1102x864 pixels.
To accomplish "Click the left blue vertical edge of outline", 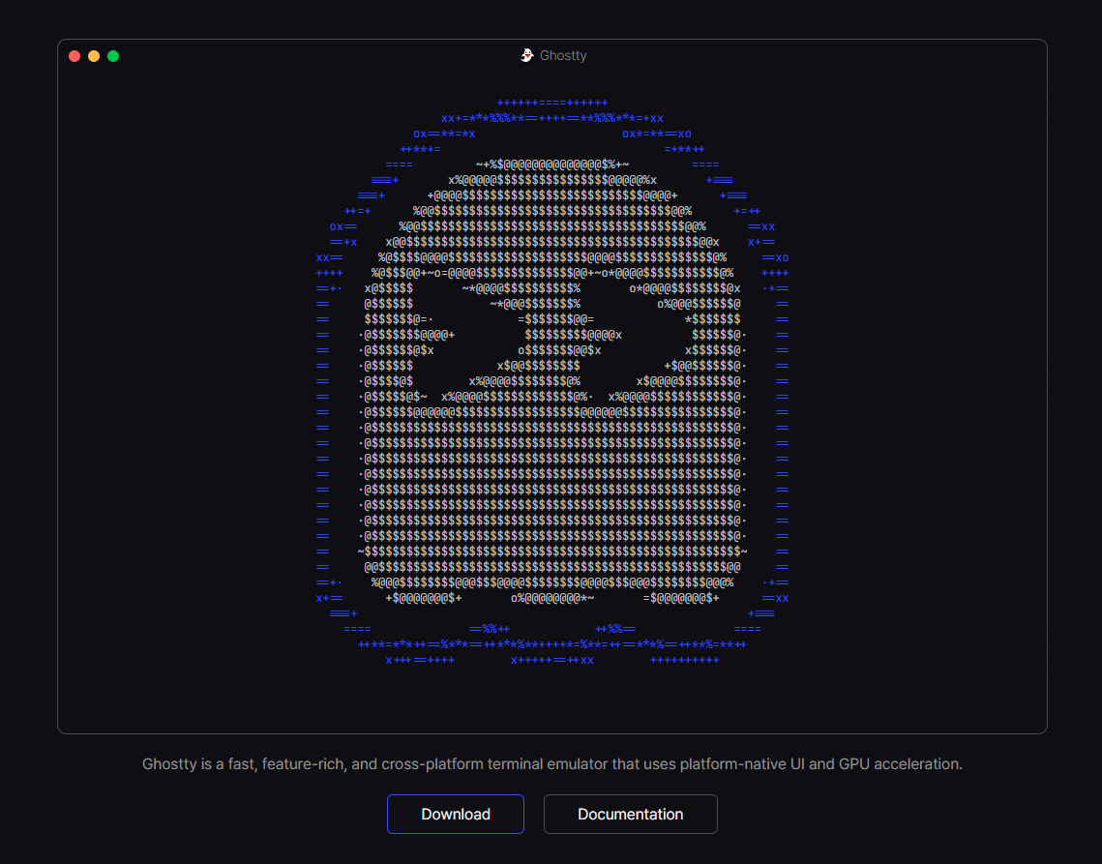I will click(322, 428).
